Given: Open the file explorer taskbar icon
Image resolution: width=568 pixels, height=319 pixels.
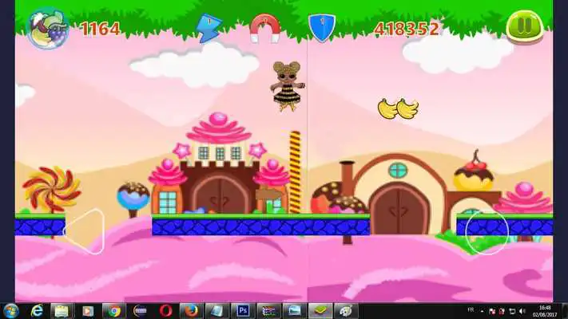Looking at the screenshot, I should point(62,310).
